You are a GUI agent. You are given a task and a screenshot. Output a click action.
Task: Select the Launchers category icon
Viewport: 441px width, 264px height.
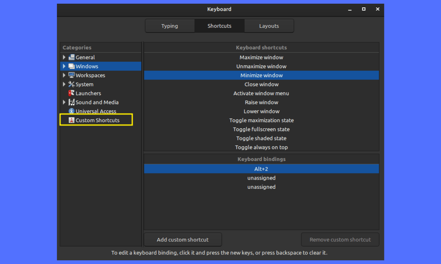(x=71, y=93)
